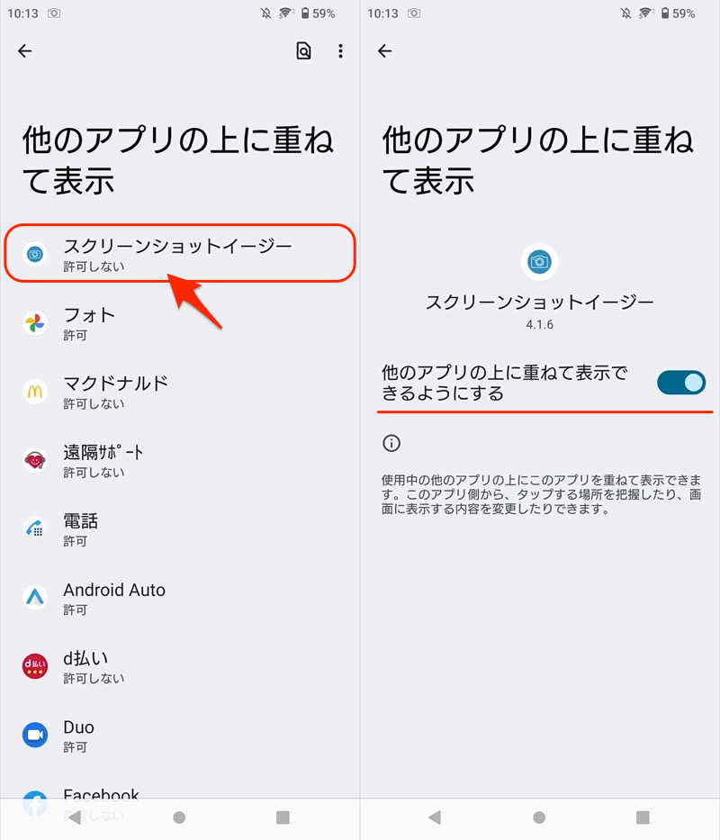Select the フォト entry

(x=180, y=323)
